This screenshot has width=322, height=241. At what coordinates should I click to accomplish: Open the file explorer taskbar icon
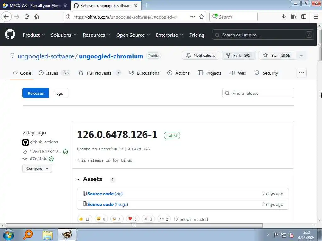(48, 235)
